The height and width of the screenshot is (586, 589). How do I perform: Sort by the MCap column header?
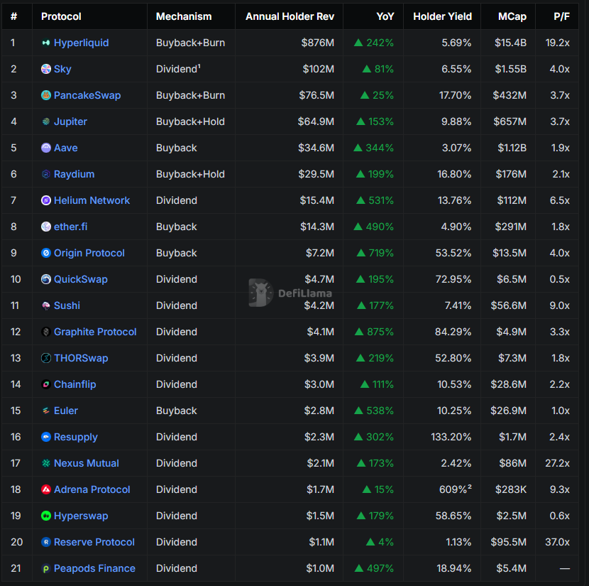pyautogui.click(x=512, y=16)
